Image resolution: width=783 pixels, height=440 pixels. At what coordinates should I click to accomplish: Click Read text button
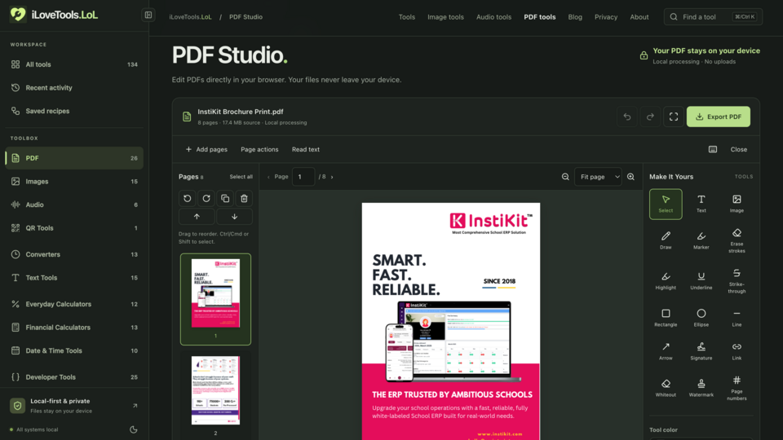coord(306,149)
